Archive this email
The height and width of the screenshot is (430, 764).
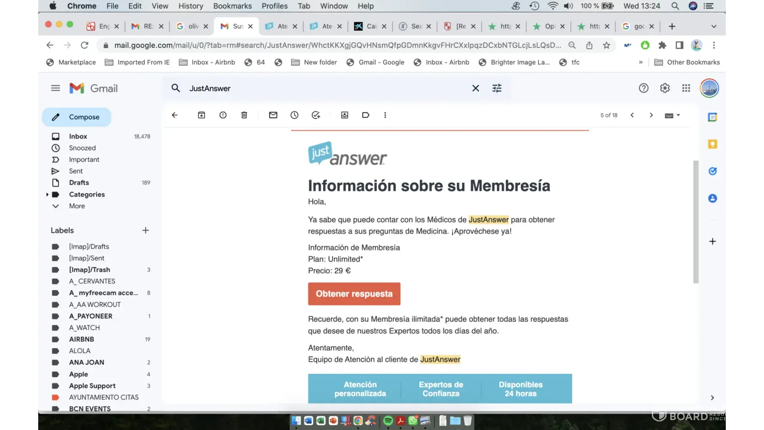[201, 115]
